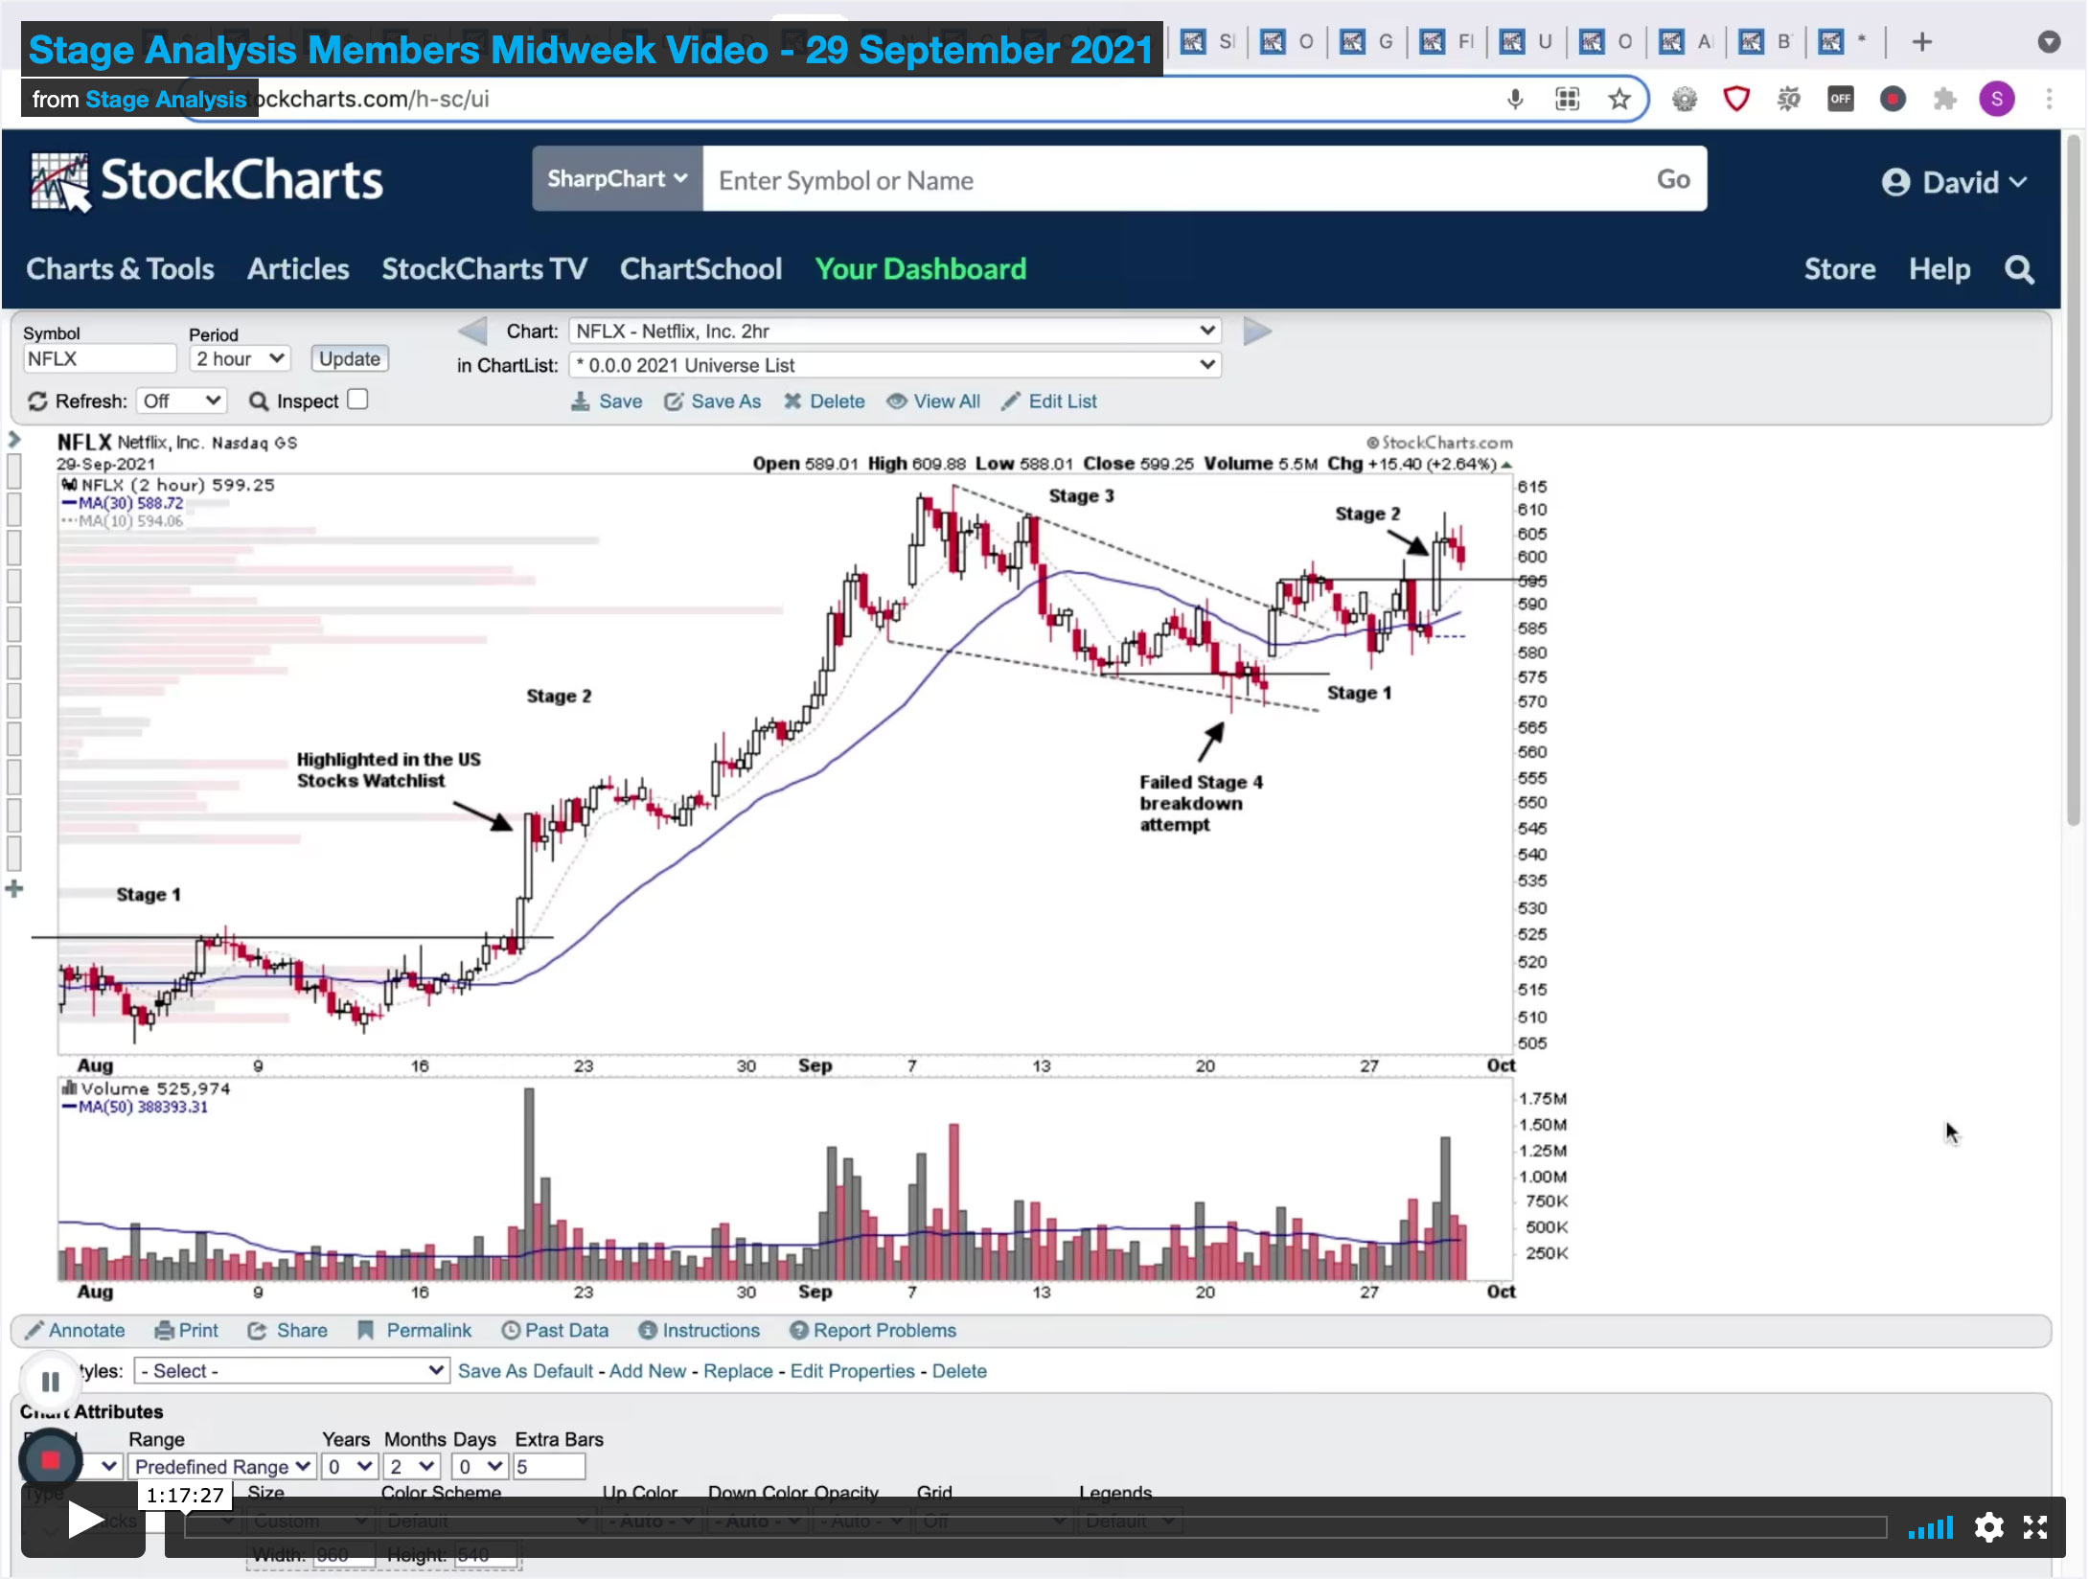This screenshot has height=1579, width=2089.
Task: Open the Annotate tool
Action: (x=75, y=1331)
